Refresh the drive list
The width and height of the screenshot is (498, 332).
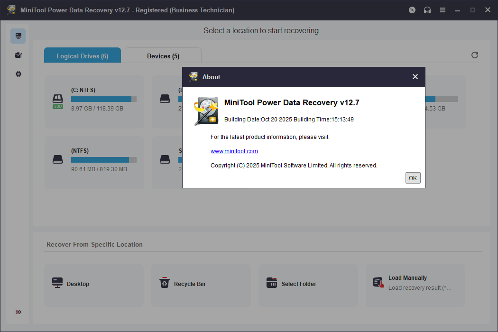(x=474, y=55)
